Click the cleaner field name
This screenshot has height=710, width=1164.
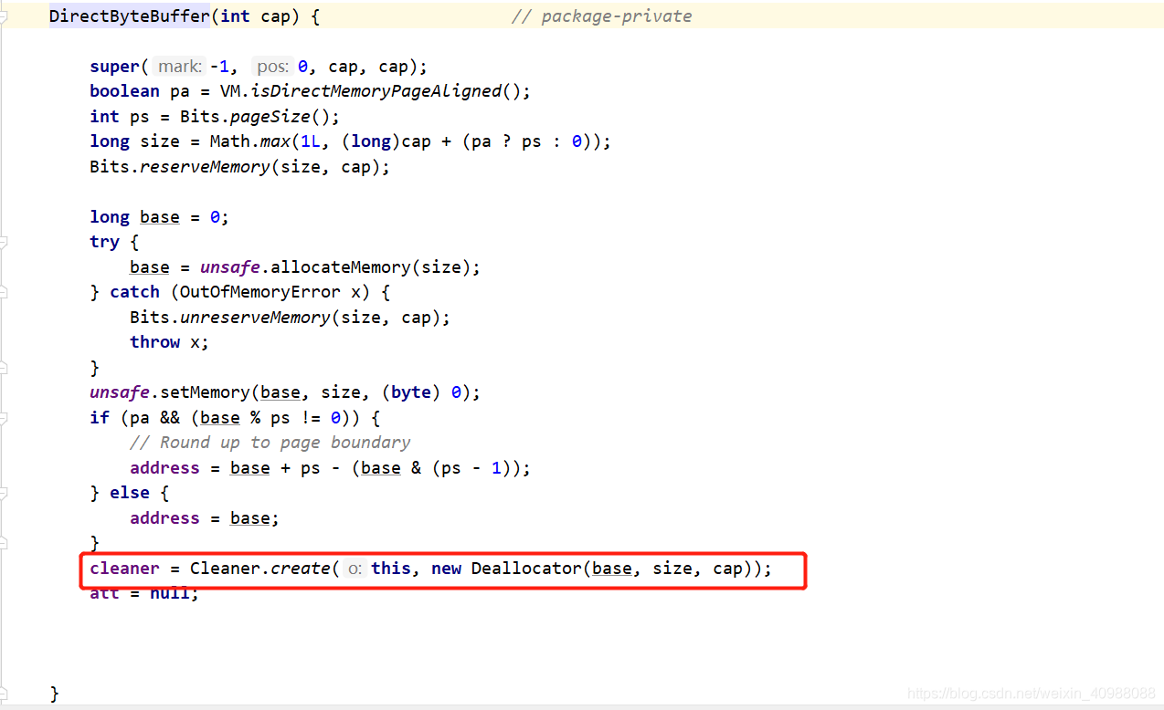pos(124,569)
